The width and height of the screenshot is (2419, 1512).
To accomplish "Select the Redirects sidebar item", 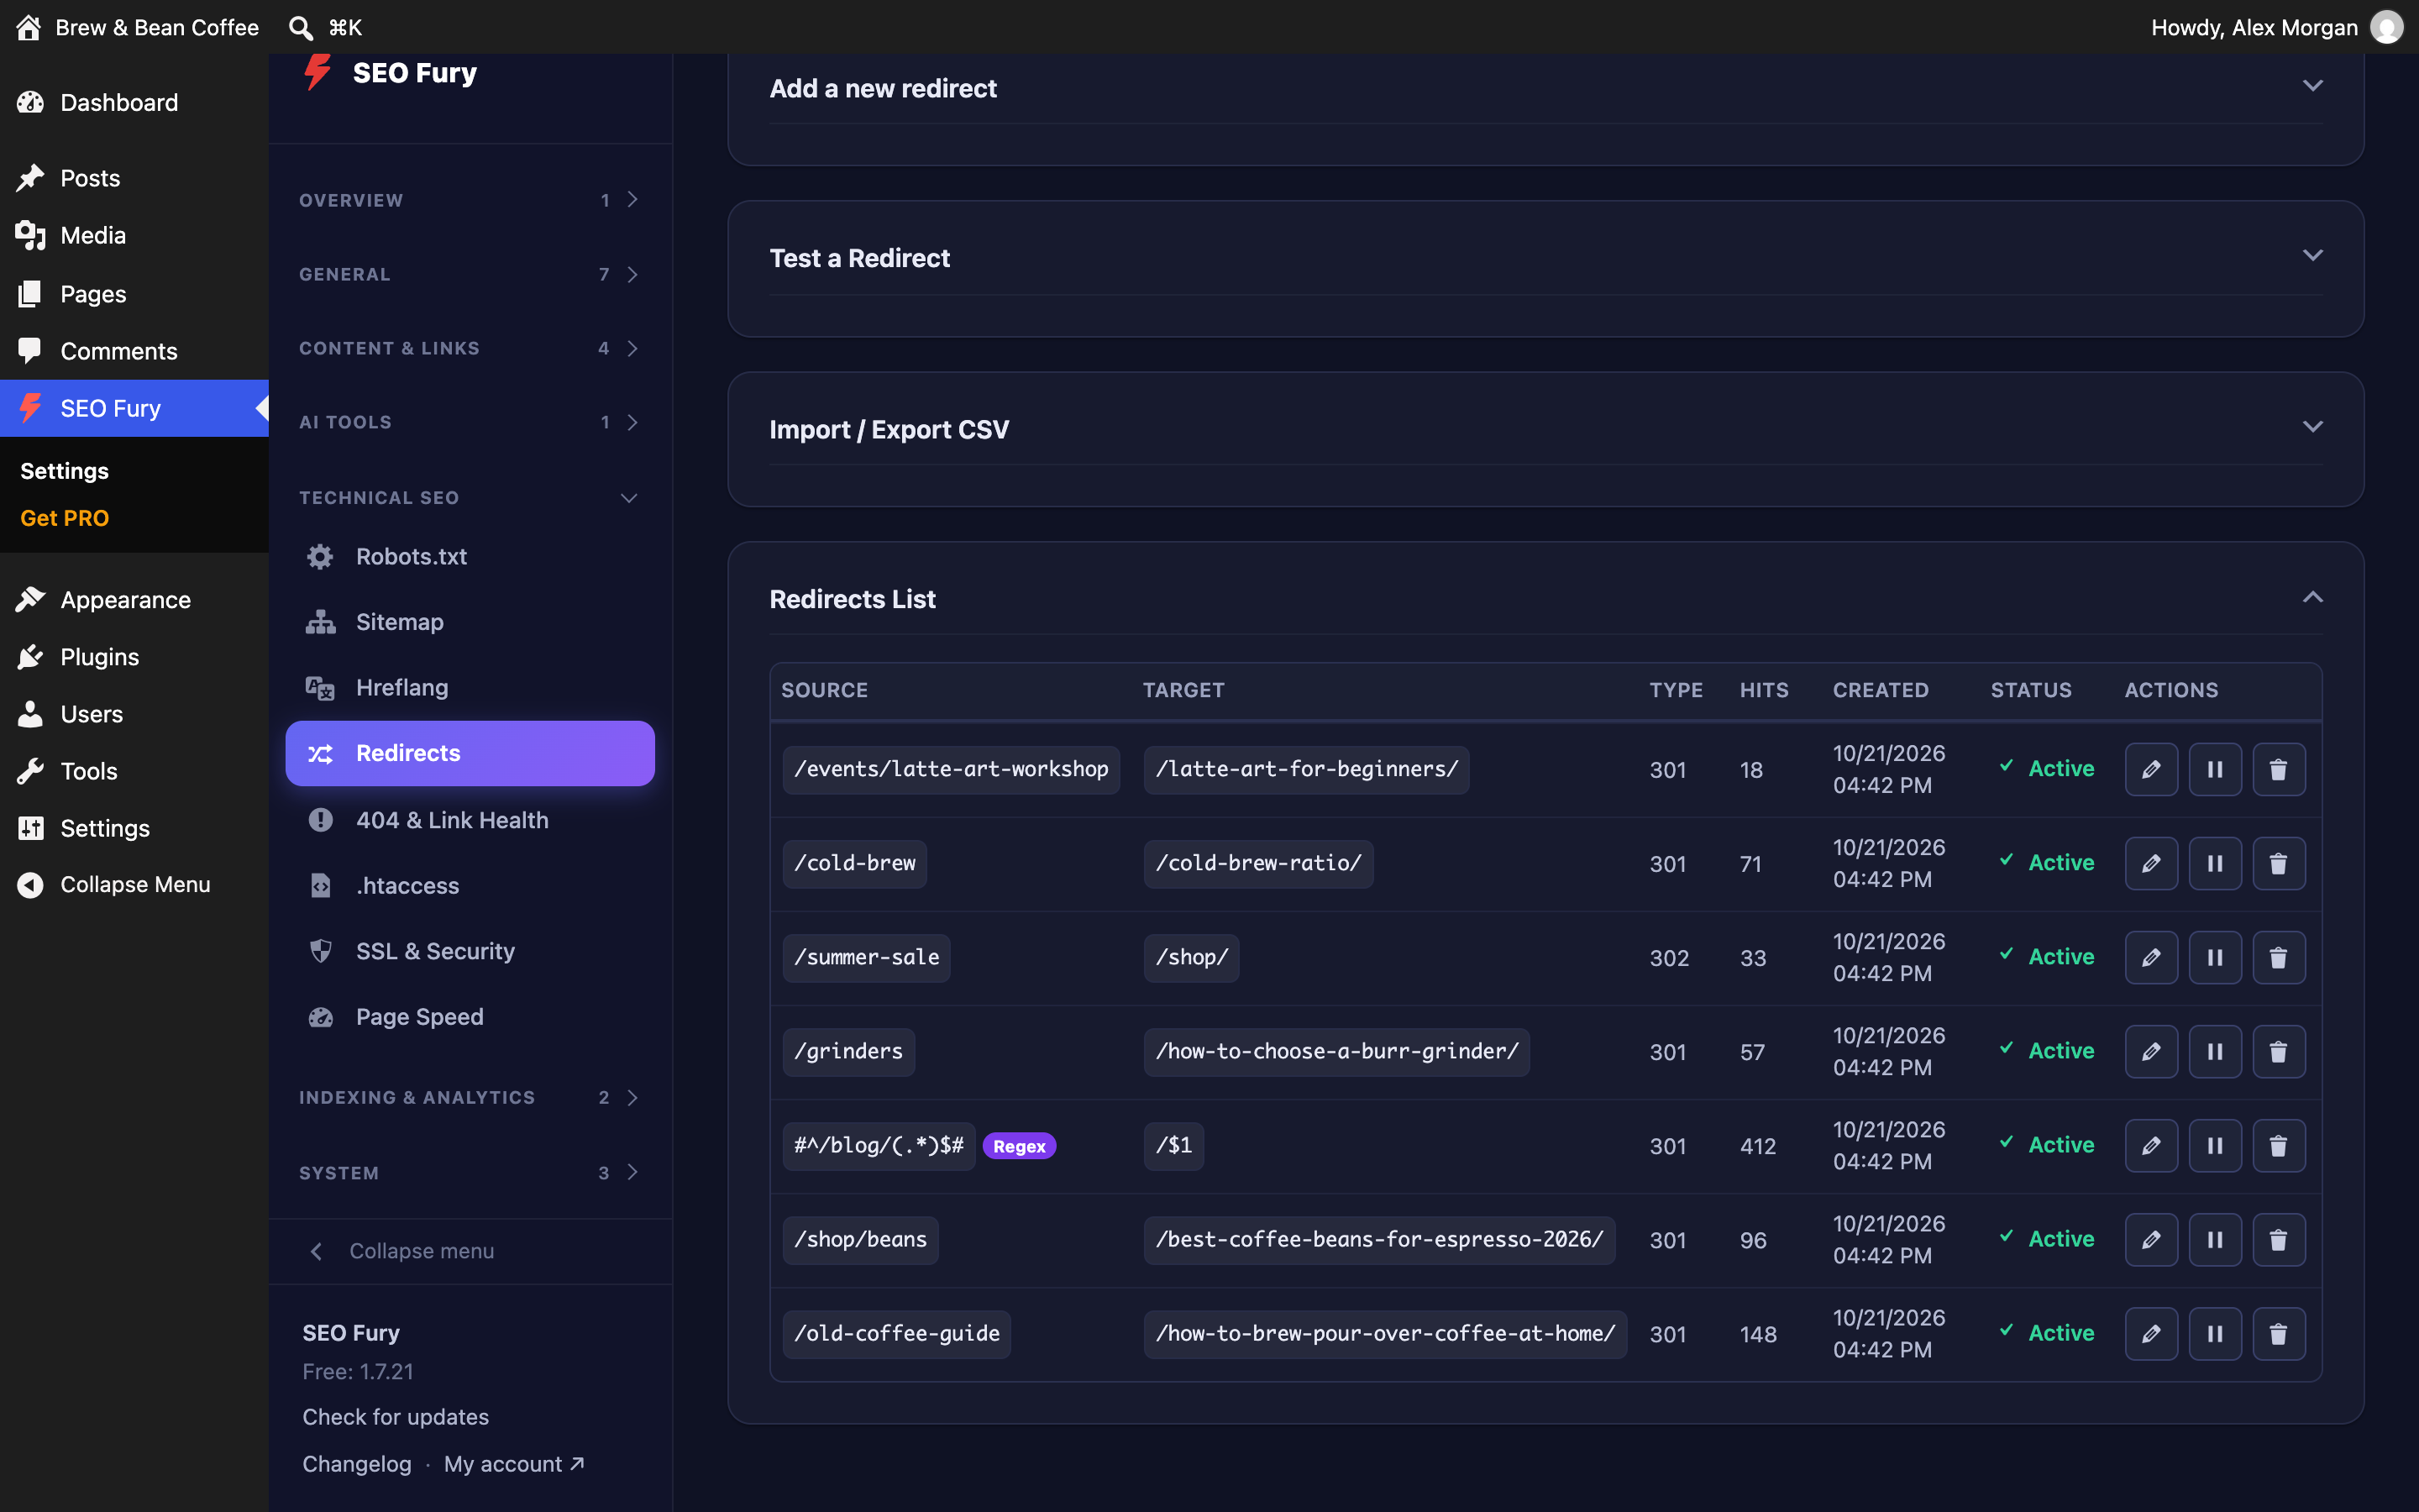I will [x=470, y=753].
